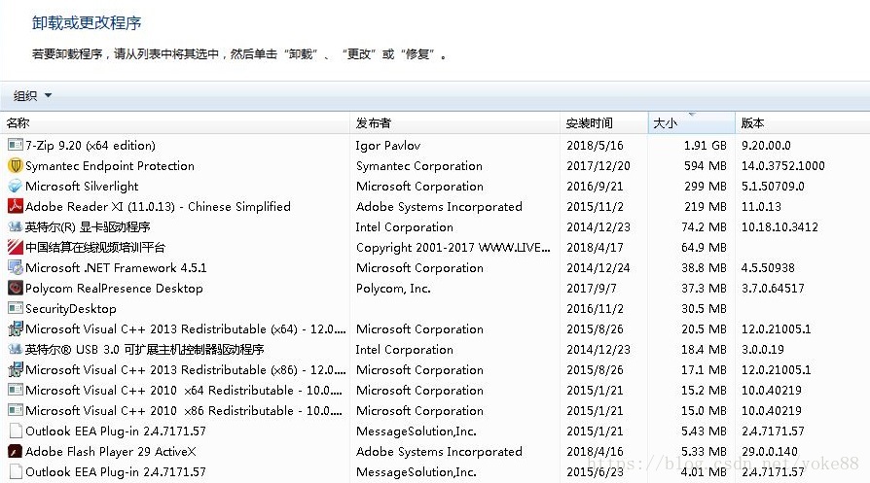Select 英特尔(R) 显卡驱动程序 entry

[88, 226]
